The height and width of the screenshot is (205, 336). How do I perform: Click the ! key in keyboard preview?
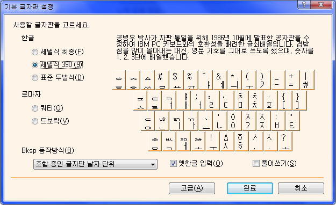[212, 142]
